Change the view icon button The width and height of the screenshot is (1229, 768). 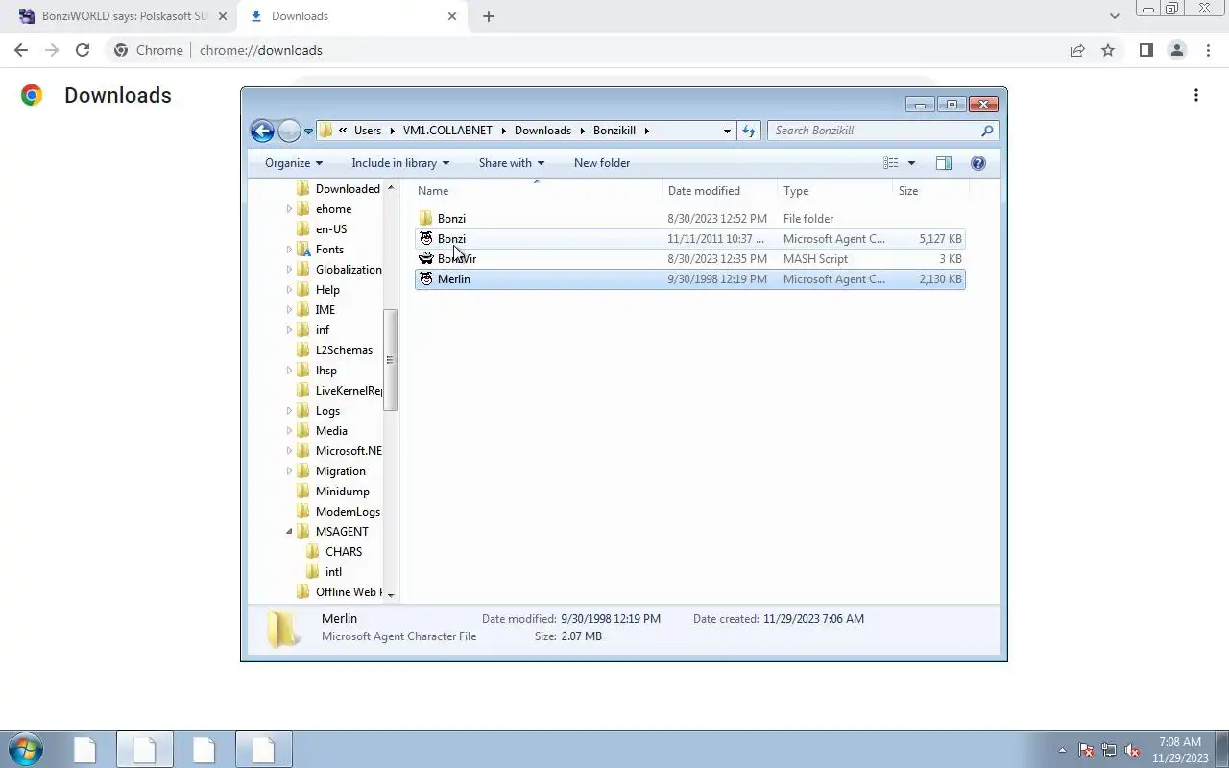click(891, 163)
